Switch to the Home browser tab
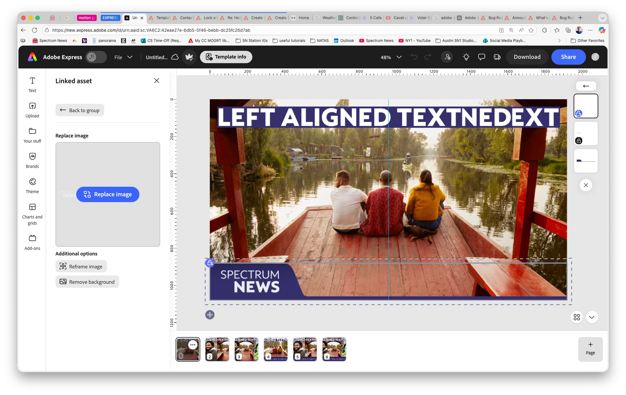Viewport: 626px width, 395px height. pos(303,18)
